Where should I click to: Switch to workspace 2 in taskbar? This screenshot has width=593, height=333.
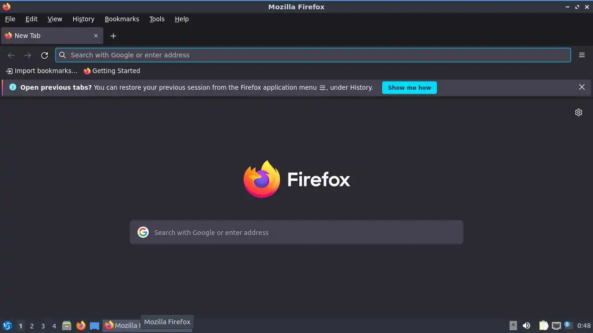click(x=32, y=326)
